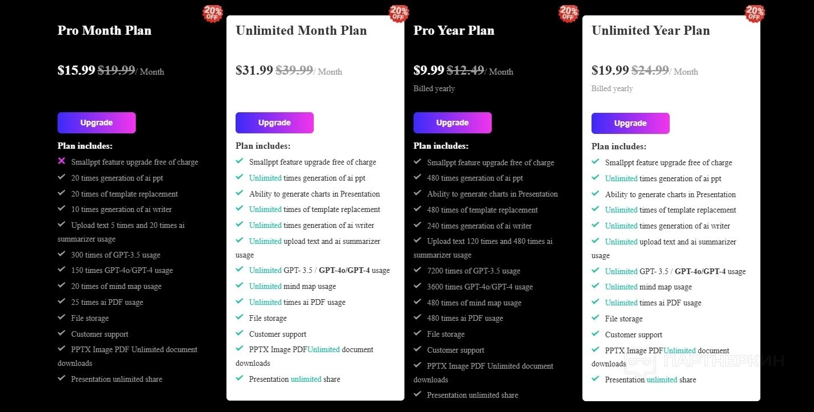The height and width of the screenshot is (412, 814).
Task: Click the Billed yearly note under Pro Year Plan
Action: point(434,89)
